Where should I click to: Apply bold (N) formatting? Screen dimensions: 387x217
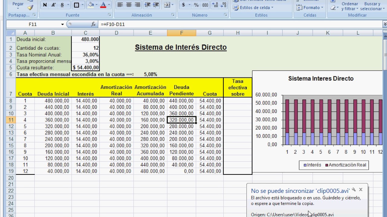(45, 5)
